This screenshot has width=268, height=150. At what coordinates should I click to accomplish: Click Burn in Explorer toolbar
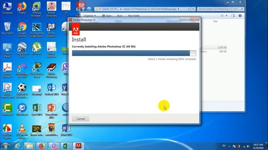(120, 16)
